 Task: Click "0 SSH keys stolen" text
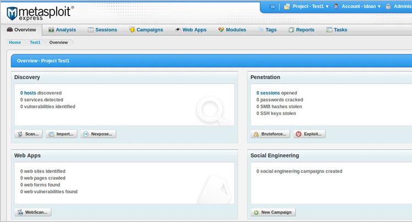pos(276,113)
